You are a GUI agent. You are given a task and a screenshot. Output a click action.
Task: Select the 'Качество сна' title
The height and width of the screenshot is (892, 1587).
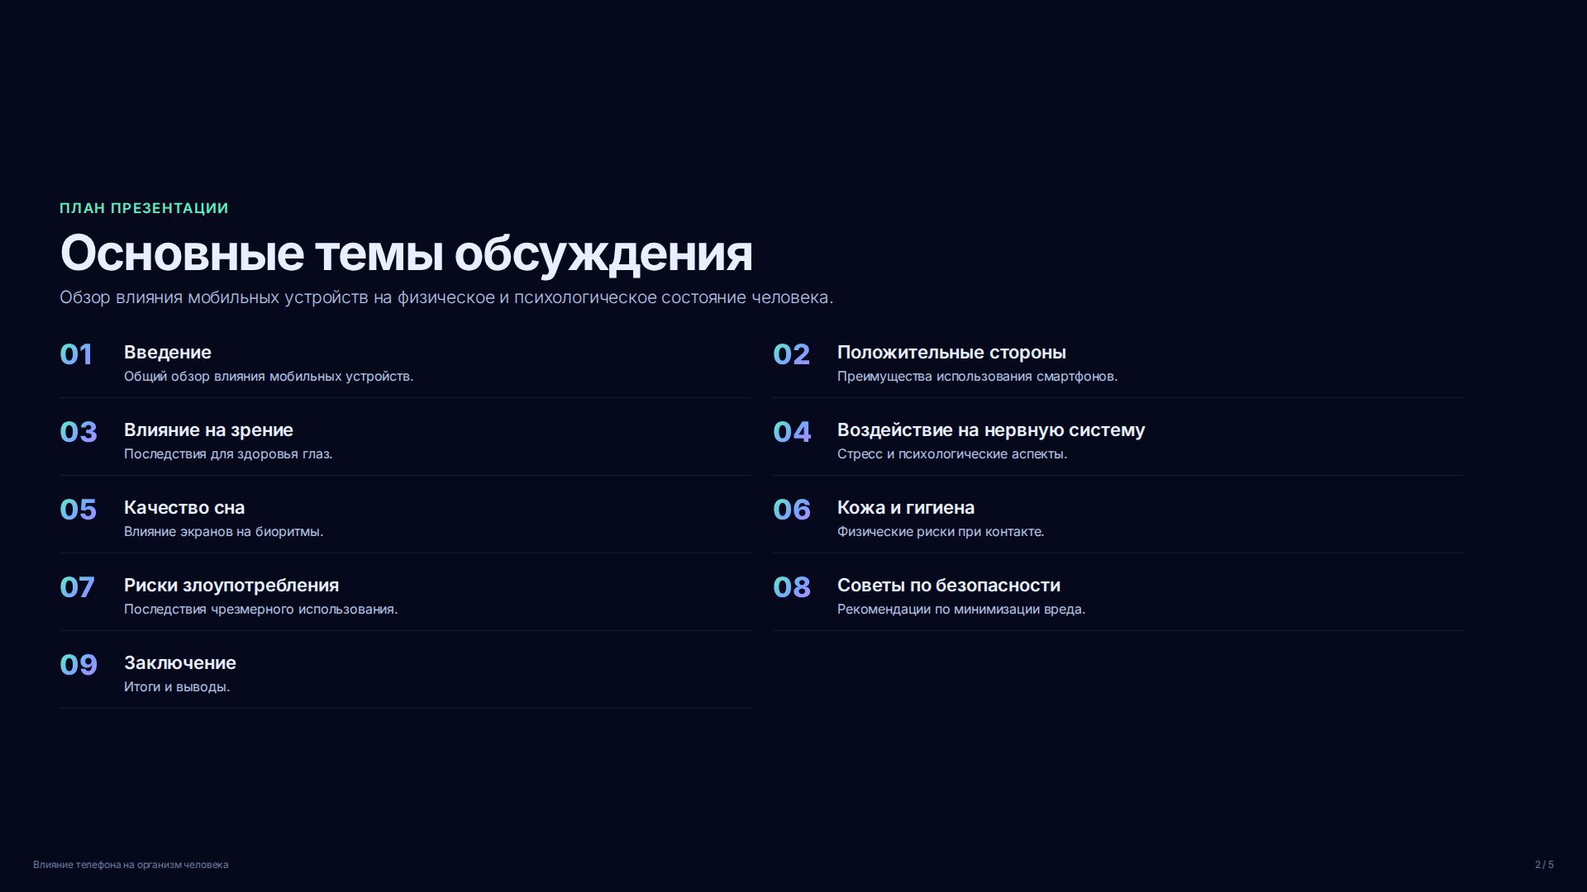184,508
